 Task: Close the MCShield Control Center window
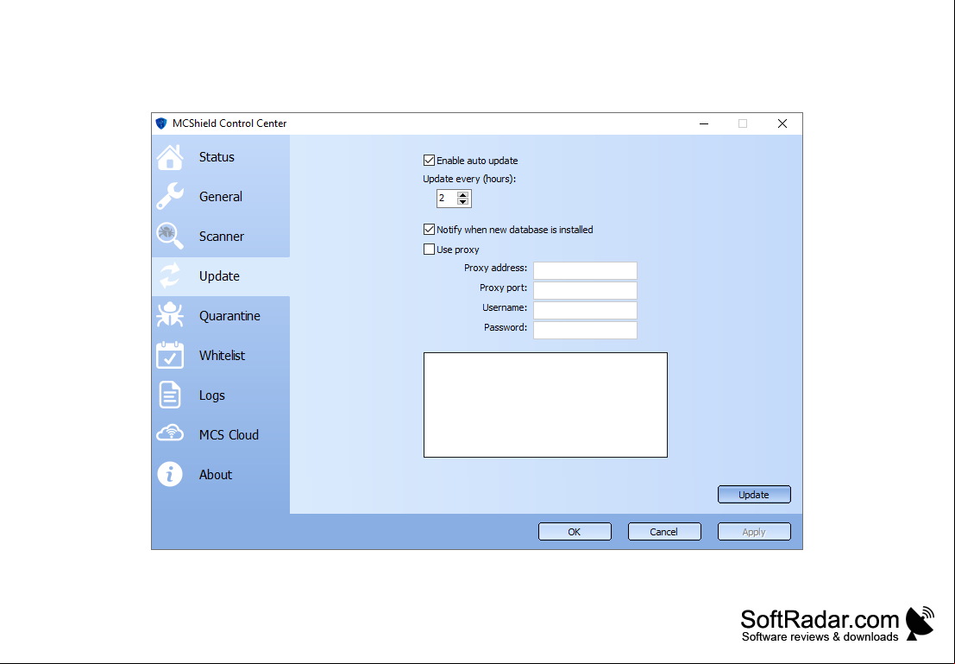(x=782, y=123)
